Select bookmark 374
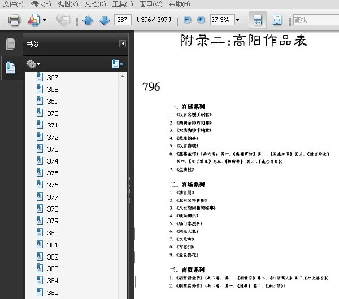 (x=53, y=161)
